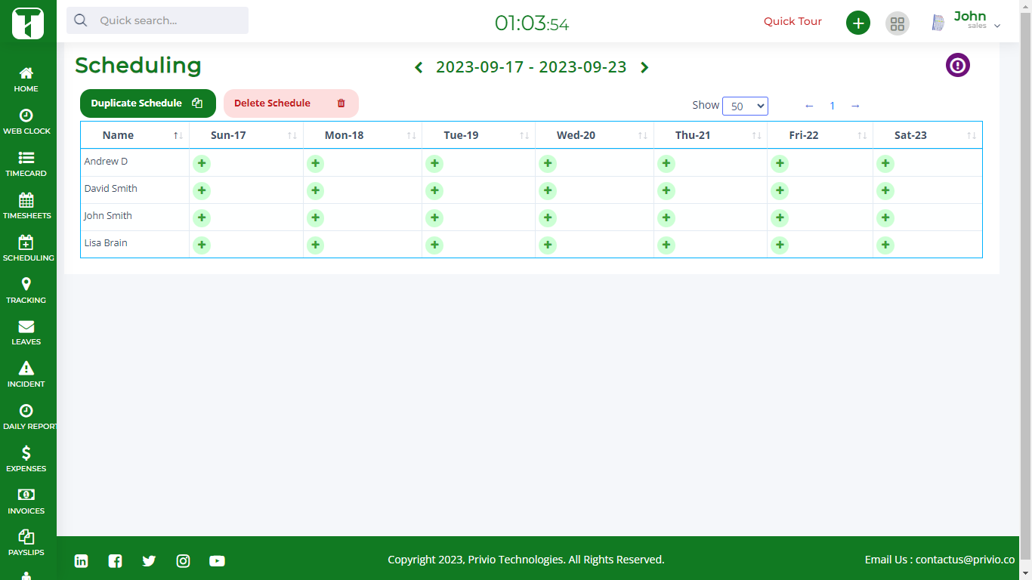Add shift for Andrew D on Sun-17
Screen dimensions: 1032x580
pyautogui.click(x=202, y=164)
